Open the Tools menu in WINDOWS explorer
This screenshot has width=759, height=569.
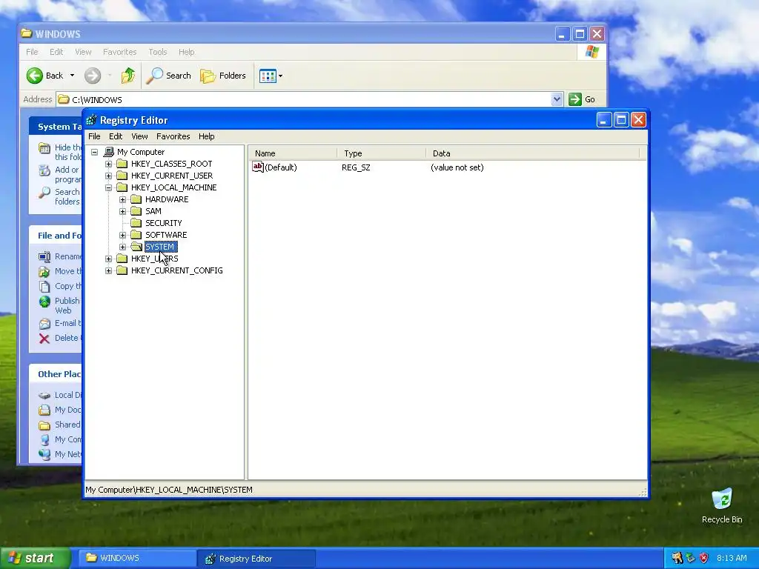[x=157, y=52]
